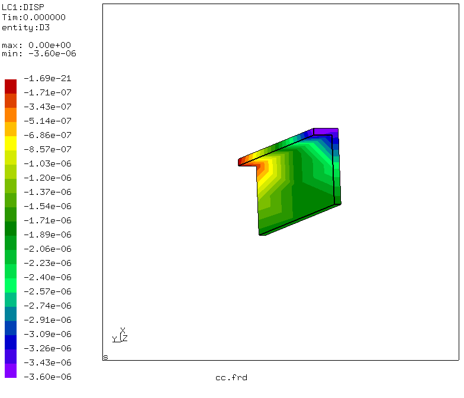Click the legend value -6.86e-07
The height and width of the screenshot is (398, 464).
pos(47,135)
